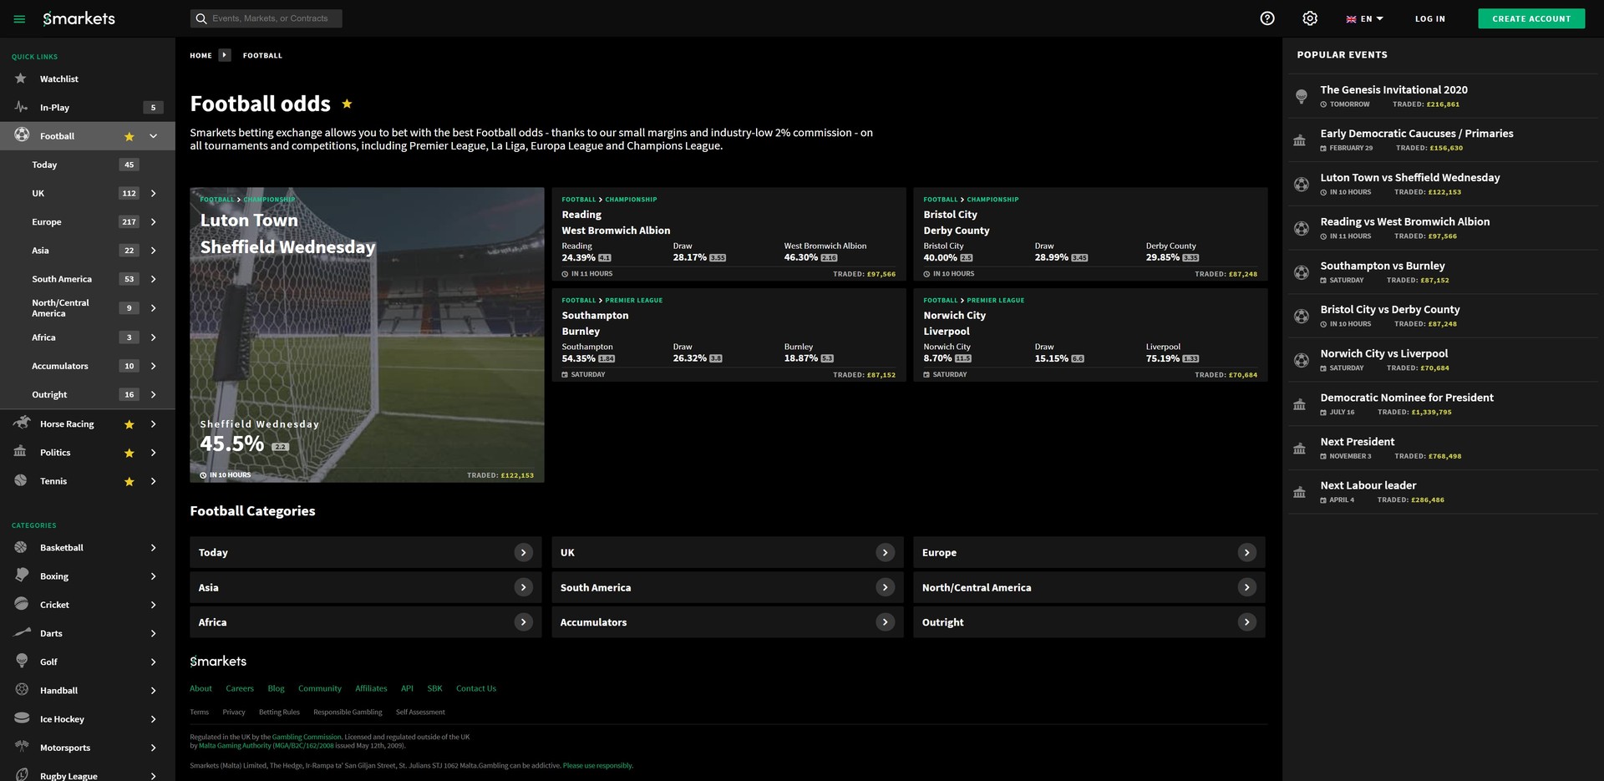Screen dimensions: 1604x781
Task: Select North/Central America in sidebar
Action: pos(60,308)
